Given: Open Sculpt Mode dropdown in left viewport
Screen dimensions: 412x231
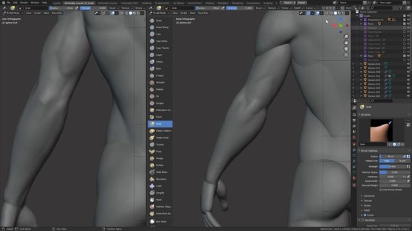Looking at the screenshot, I should (x=12, y=13).
